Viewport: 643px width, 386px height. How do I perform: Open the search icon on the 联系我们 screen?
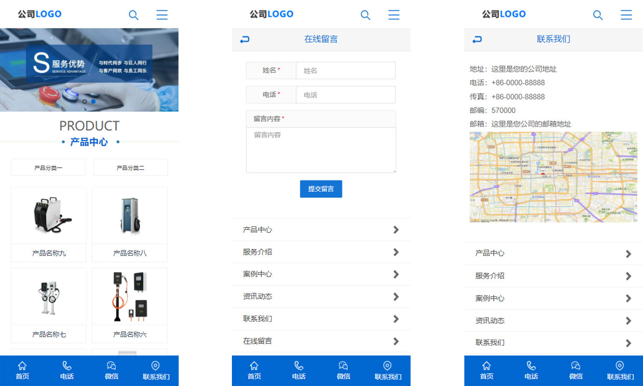coord(598,15)
